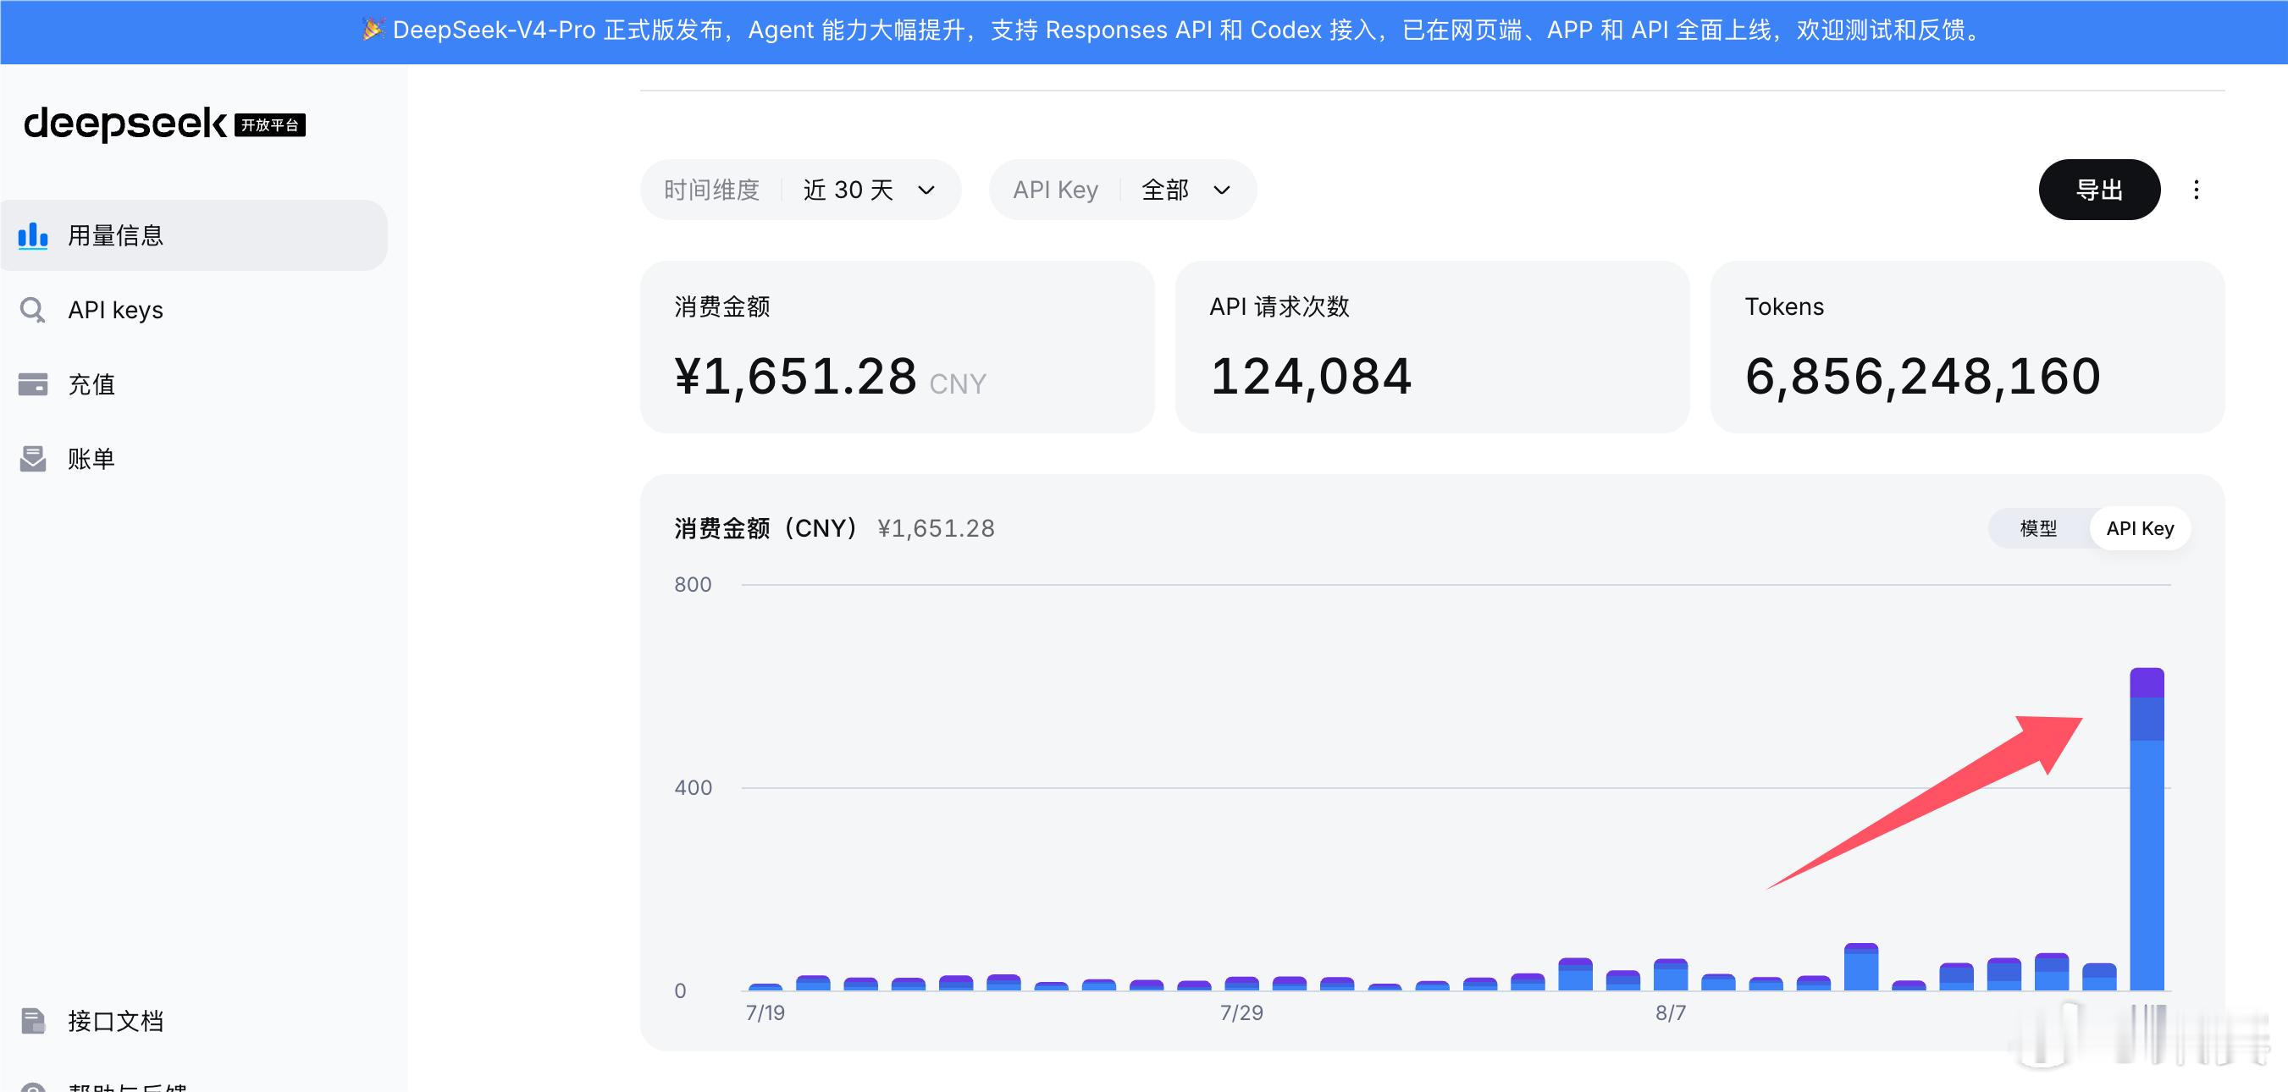Click the 124,084 request count value
The image size is (2288, 1092).
pyautogui.click(x=1311, y=377)
